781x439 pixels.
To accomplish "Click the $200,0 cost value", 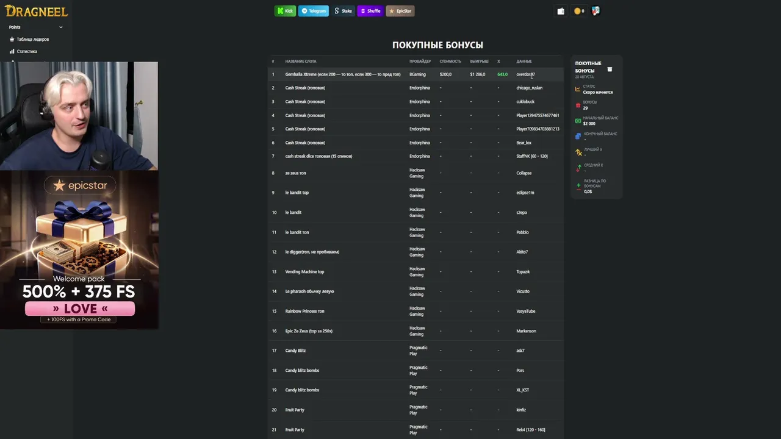I will (445, 74).
